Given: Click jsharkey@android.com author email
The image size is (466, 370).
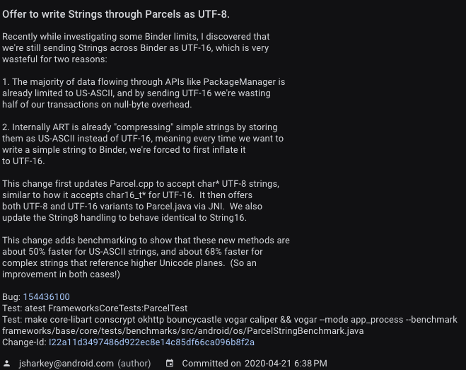Looking at the screenshot, I should click(x=66, y=364).
